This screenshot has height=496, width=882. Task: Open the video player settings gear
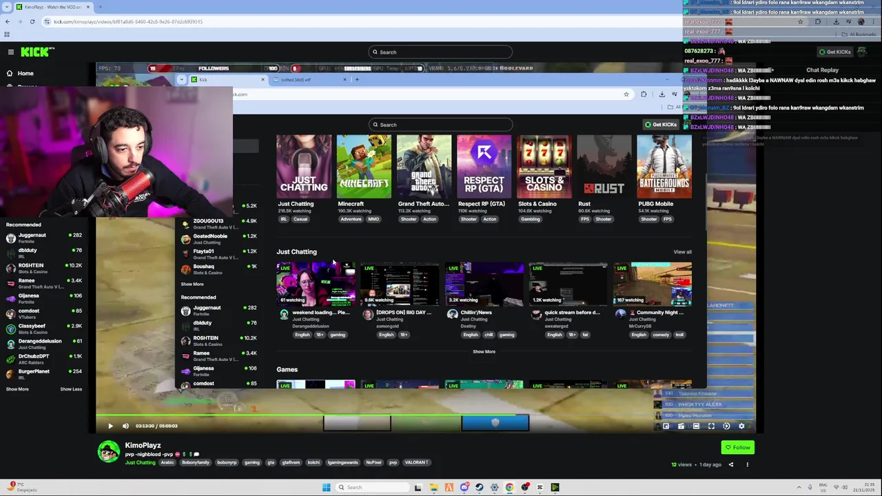tap(741, 426)
